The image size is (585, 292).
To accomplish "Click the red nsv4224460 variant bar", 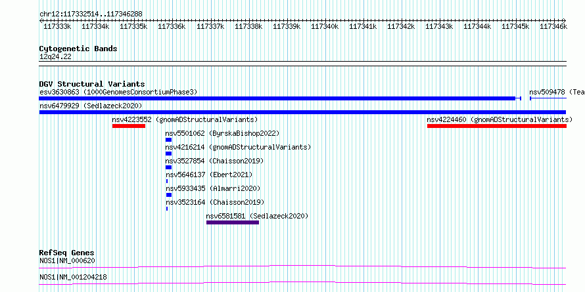I will pos(497,126).
